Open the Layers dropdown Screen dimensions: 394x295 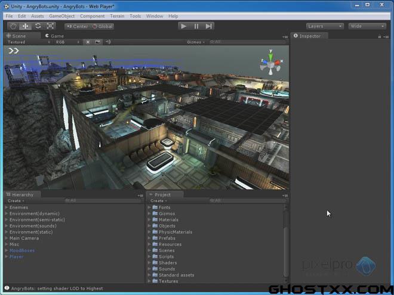click(325, 26)
